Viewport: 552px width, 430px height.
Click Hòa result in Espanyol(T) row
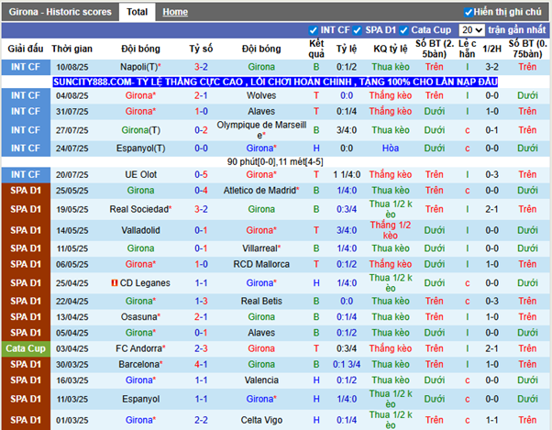coord(391,149)
